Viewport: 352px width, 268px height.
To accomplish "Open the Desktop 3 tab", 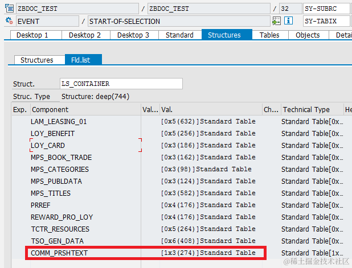I will (134, 35).
